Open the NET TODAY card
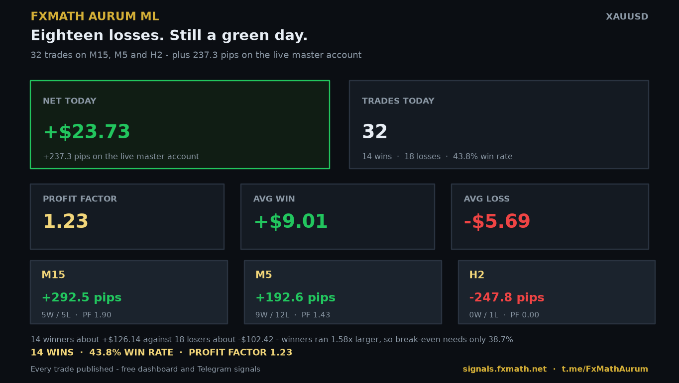This screenshot has width=679, height=383. pos(180,124)
